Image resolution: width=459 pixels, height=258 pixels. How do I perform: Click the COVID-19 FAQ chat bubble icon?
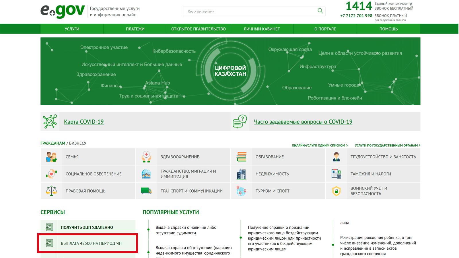240,122
